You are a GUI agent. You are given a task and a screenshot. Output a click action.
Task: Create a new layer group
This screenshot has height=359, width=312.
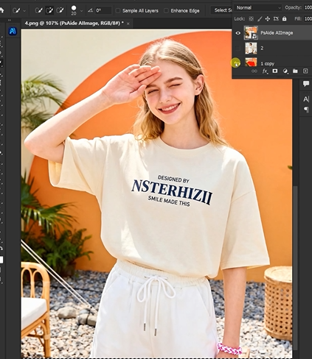click(x=295, y=71)
